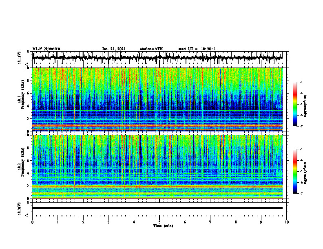Click time axis tick label "9"
This screenshot has width=323, height=249.
click(x=261, y=222)
